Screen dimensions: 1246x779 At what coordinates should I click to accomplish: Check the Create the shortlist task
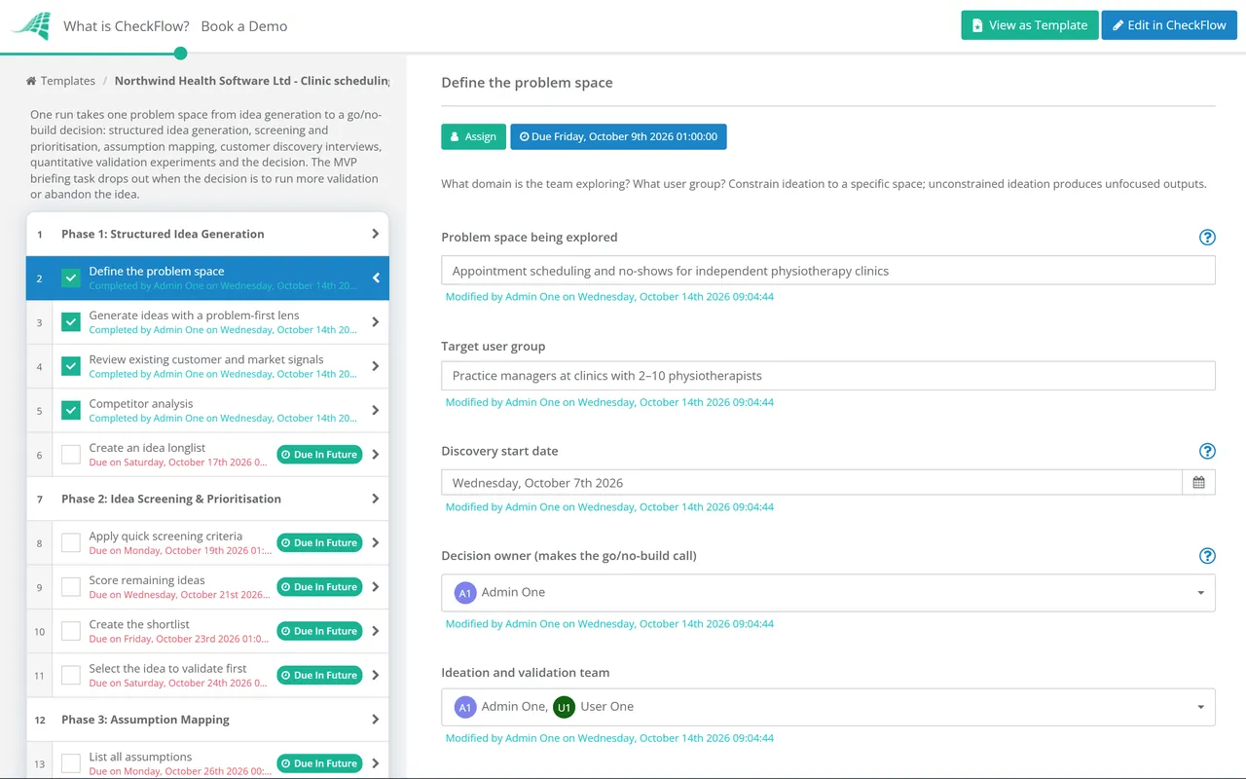point(71,631)
